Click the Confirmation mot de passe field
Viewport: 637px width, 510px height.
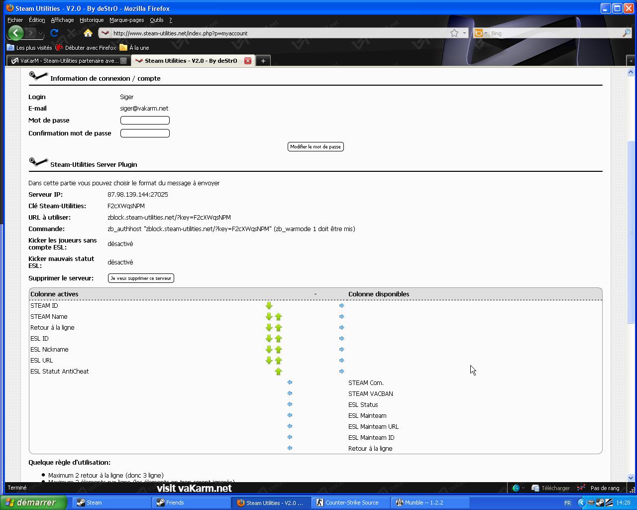tap(145, 133)
